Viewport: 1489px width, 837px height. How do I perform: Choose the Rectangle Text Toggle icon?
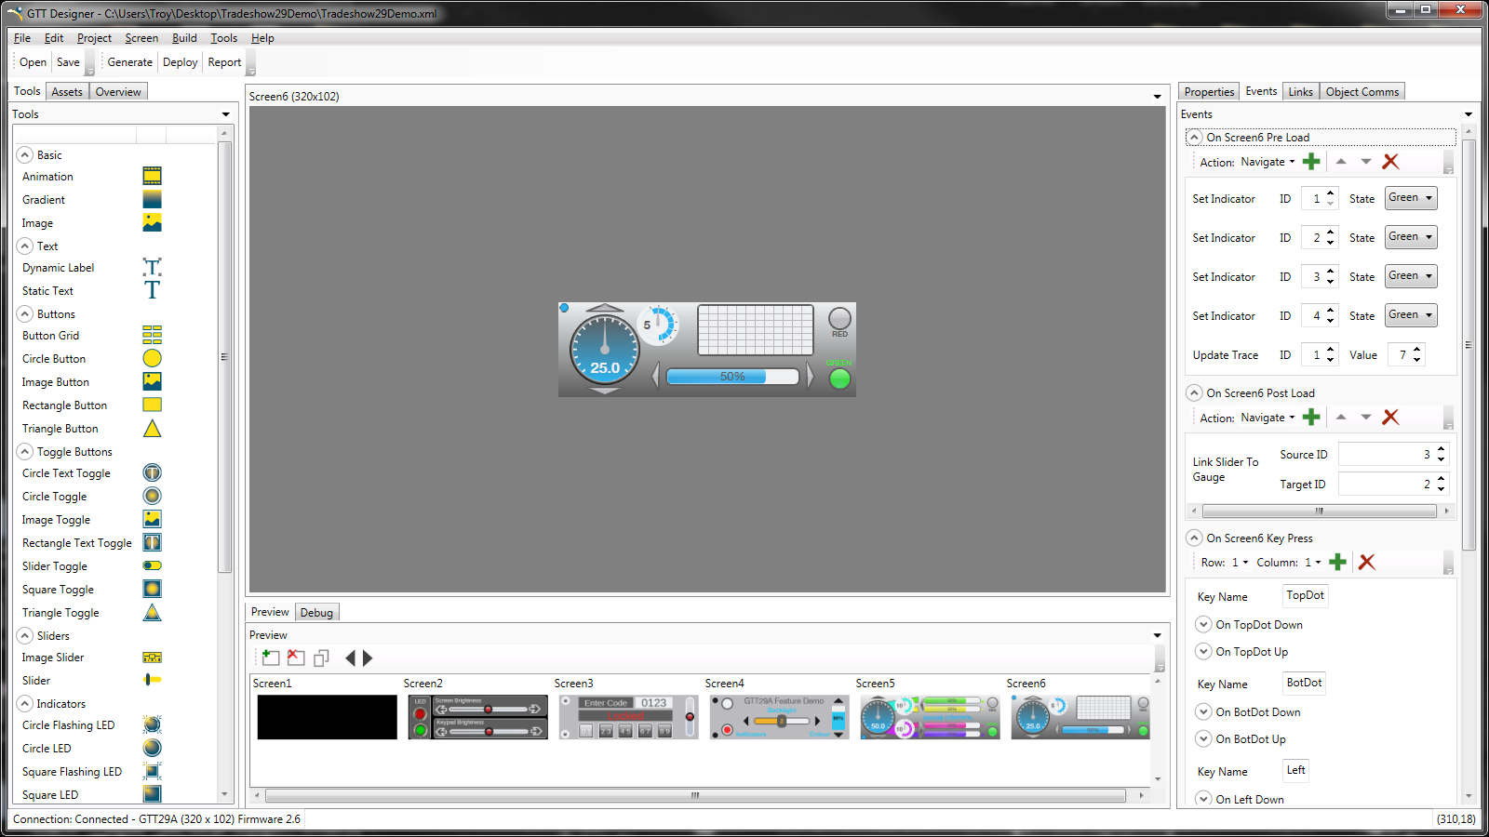click(x=153, y=542)
